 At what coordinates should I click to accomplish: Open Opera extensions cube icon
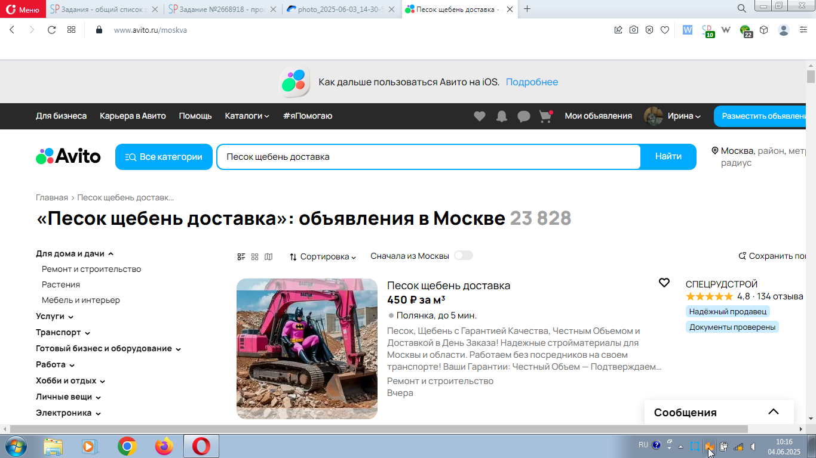tap(763, 30)
